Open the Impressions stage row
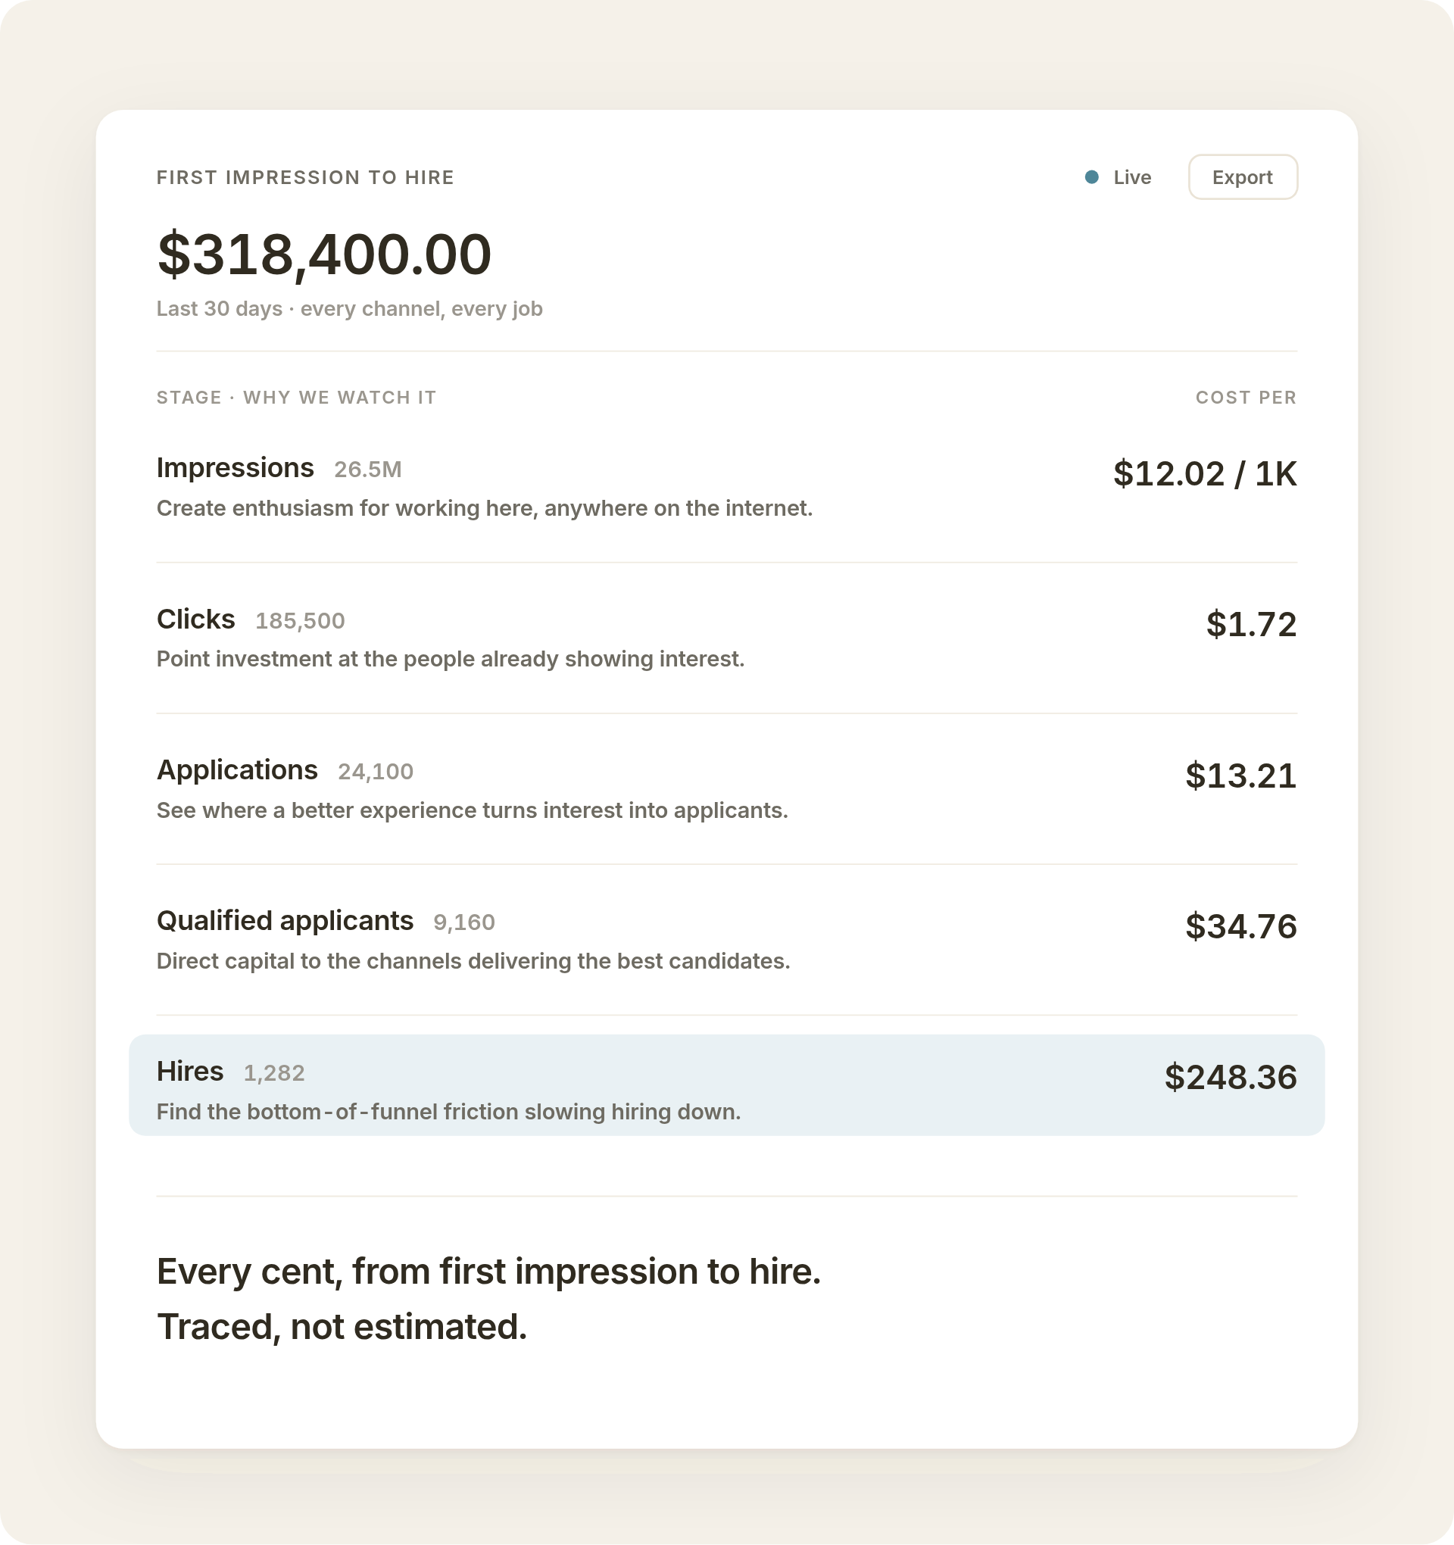The image size is (1454, 1545). (x=726, y=487)
